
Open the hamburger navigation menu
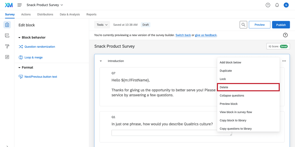pyautogui.click(x=19, y=5)
